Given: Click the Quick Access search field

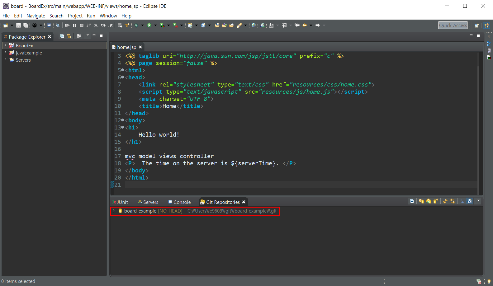Looking at the screenshot, I should (x=453, y=25).
